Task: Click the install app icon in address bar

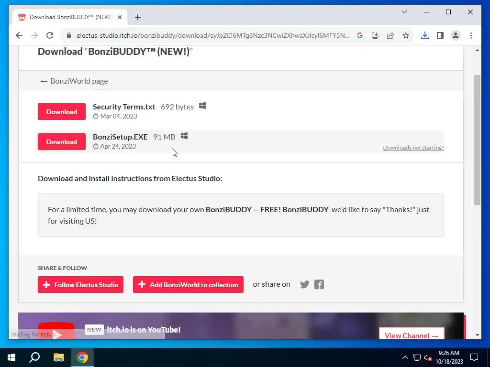Action: coord(375,35)
